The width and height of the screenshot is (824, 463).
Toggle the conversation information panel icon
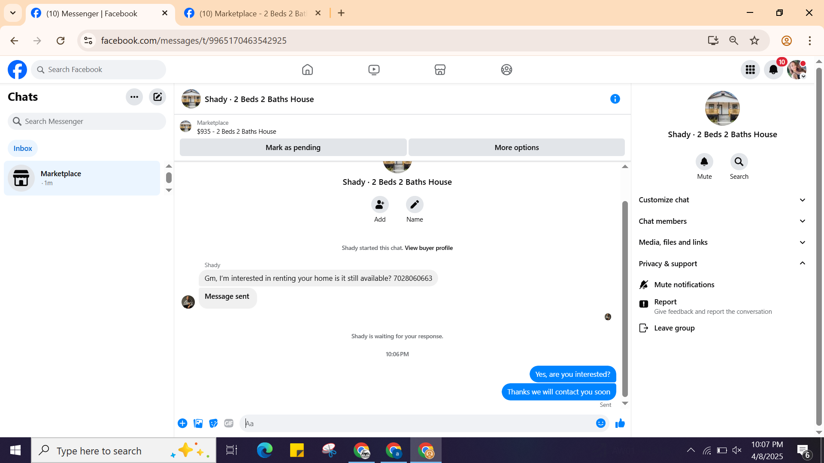pyautogui.click(x=615, y=99)
